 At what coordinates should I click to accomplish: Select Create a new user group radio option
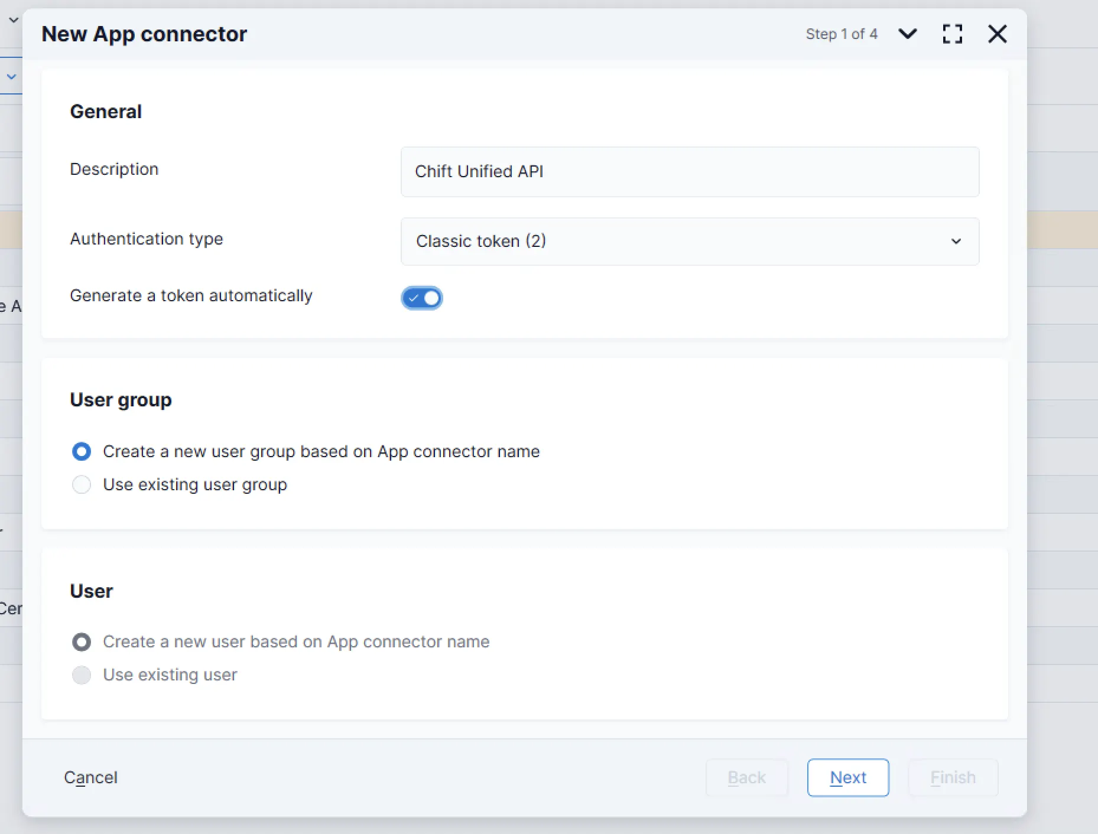(x=82, y=451)
